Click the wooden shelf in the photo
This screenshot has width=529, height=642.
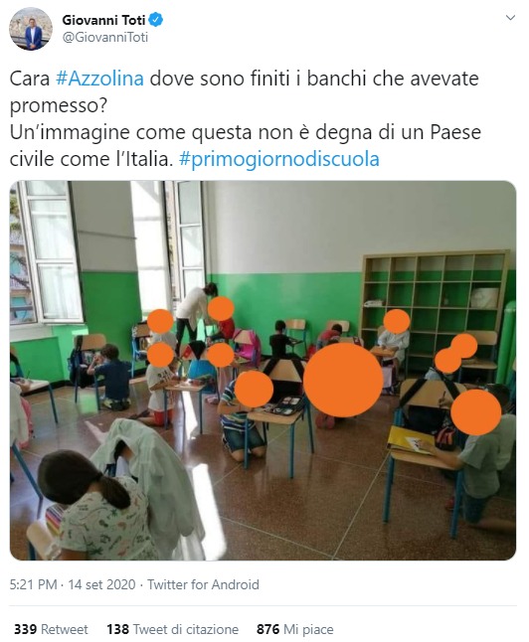[x=435, y=311]
